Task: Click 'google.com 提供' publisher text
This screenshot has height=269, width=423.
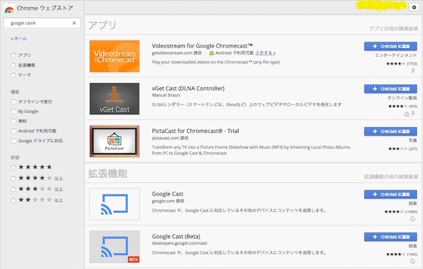Action: click(x=168, y=202)
